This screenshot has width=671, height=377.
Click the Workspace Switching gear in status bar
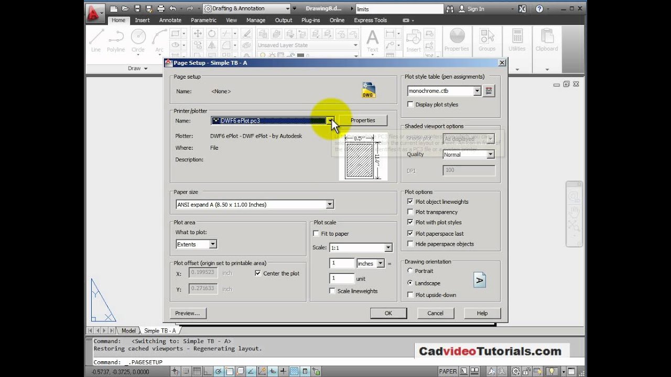pos(516,371)
